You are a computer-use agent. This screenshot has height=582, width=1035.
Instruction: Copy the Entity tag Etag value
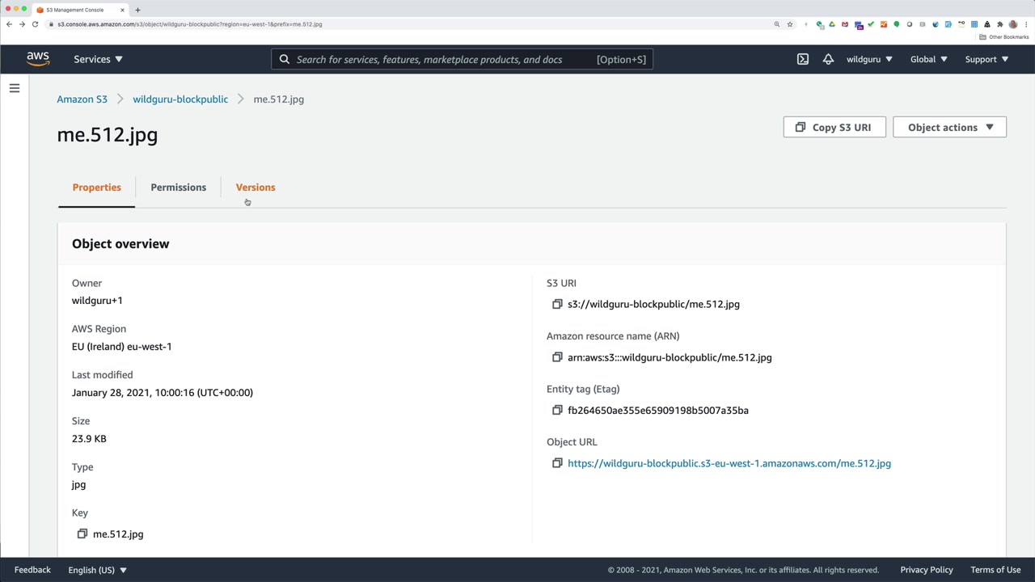tap(557, 411)
